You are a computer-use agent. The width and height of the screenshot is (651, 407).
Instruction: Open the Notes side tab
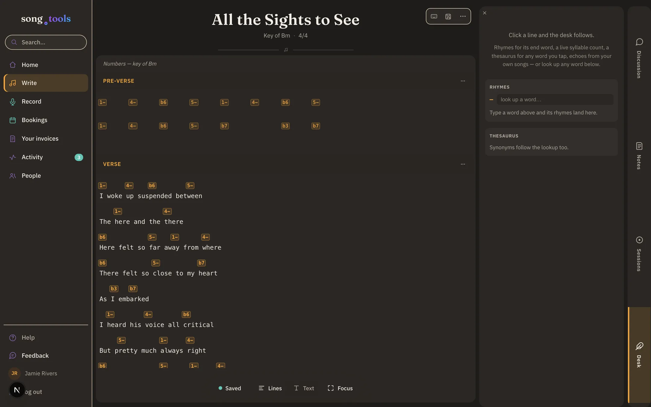pyautogui.click(x=639, y=156)
